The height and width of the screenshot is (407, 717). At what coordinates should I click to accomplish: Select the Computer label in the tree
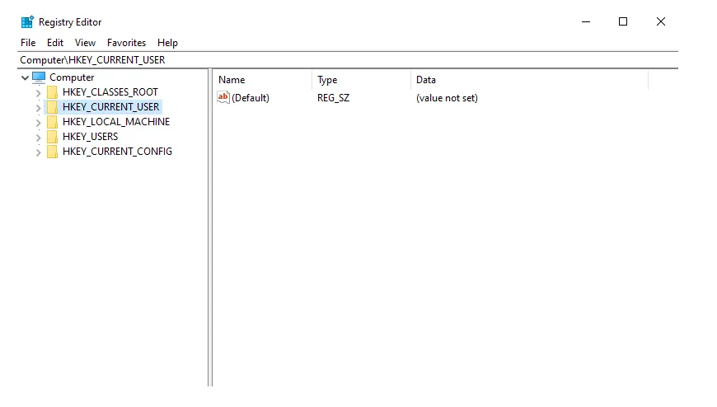[72, 77]
